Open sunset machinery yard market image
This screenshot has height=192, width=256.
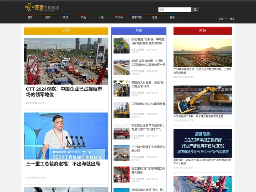(x=203, y=53)
